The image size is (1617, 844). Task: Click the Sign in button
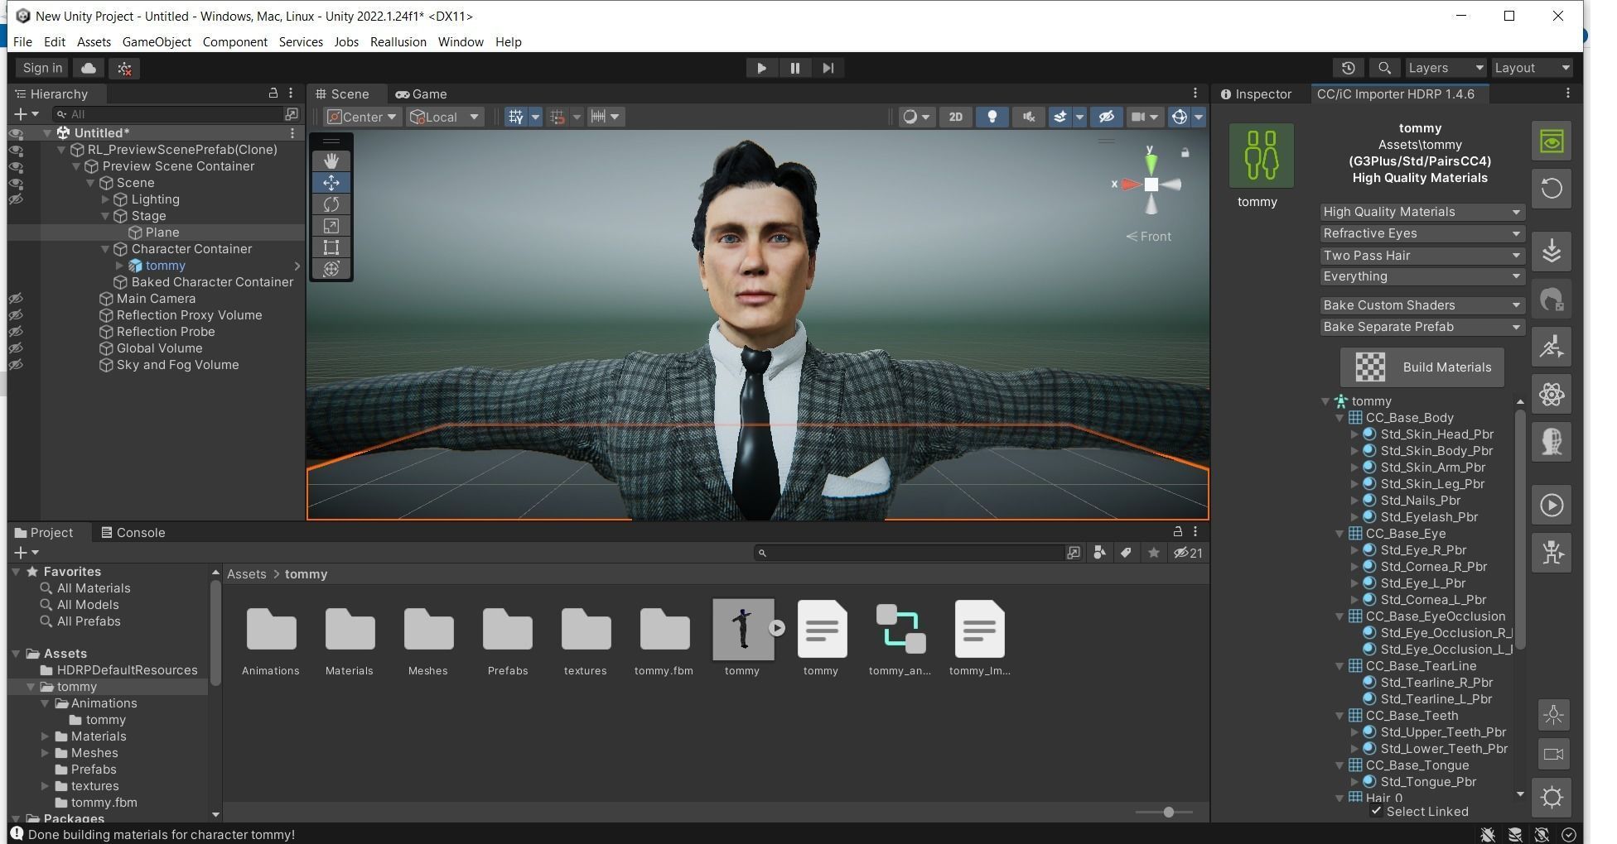42,68
